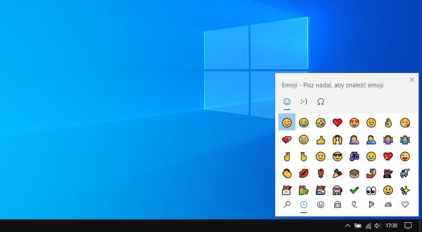This screenshot has width=422, height=232.
Task: Insert the heart-eyes face emoji
Action: pos(354,122)
